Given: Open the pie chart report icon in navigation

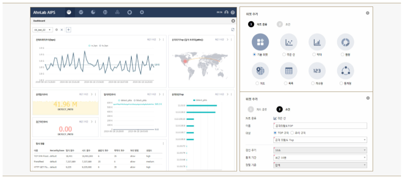Looking at the screenshot, I should 93,12.
